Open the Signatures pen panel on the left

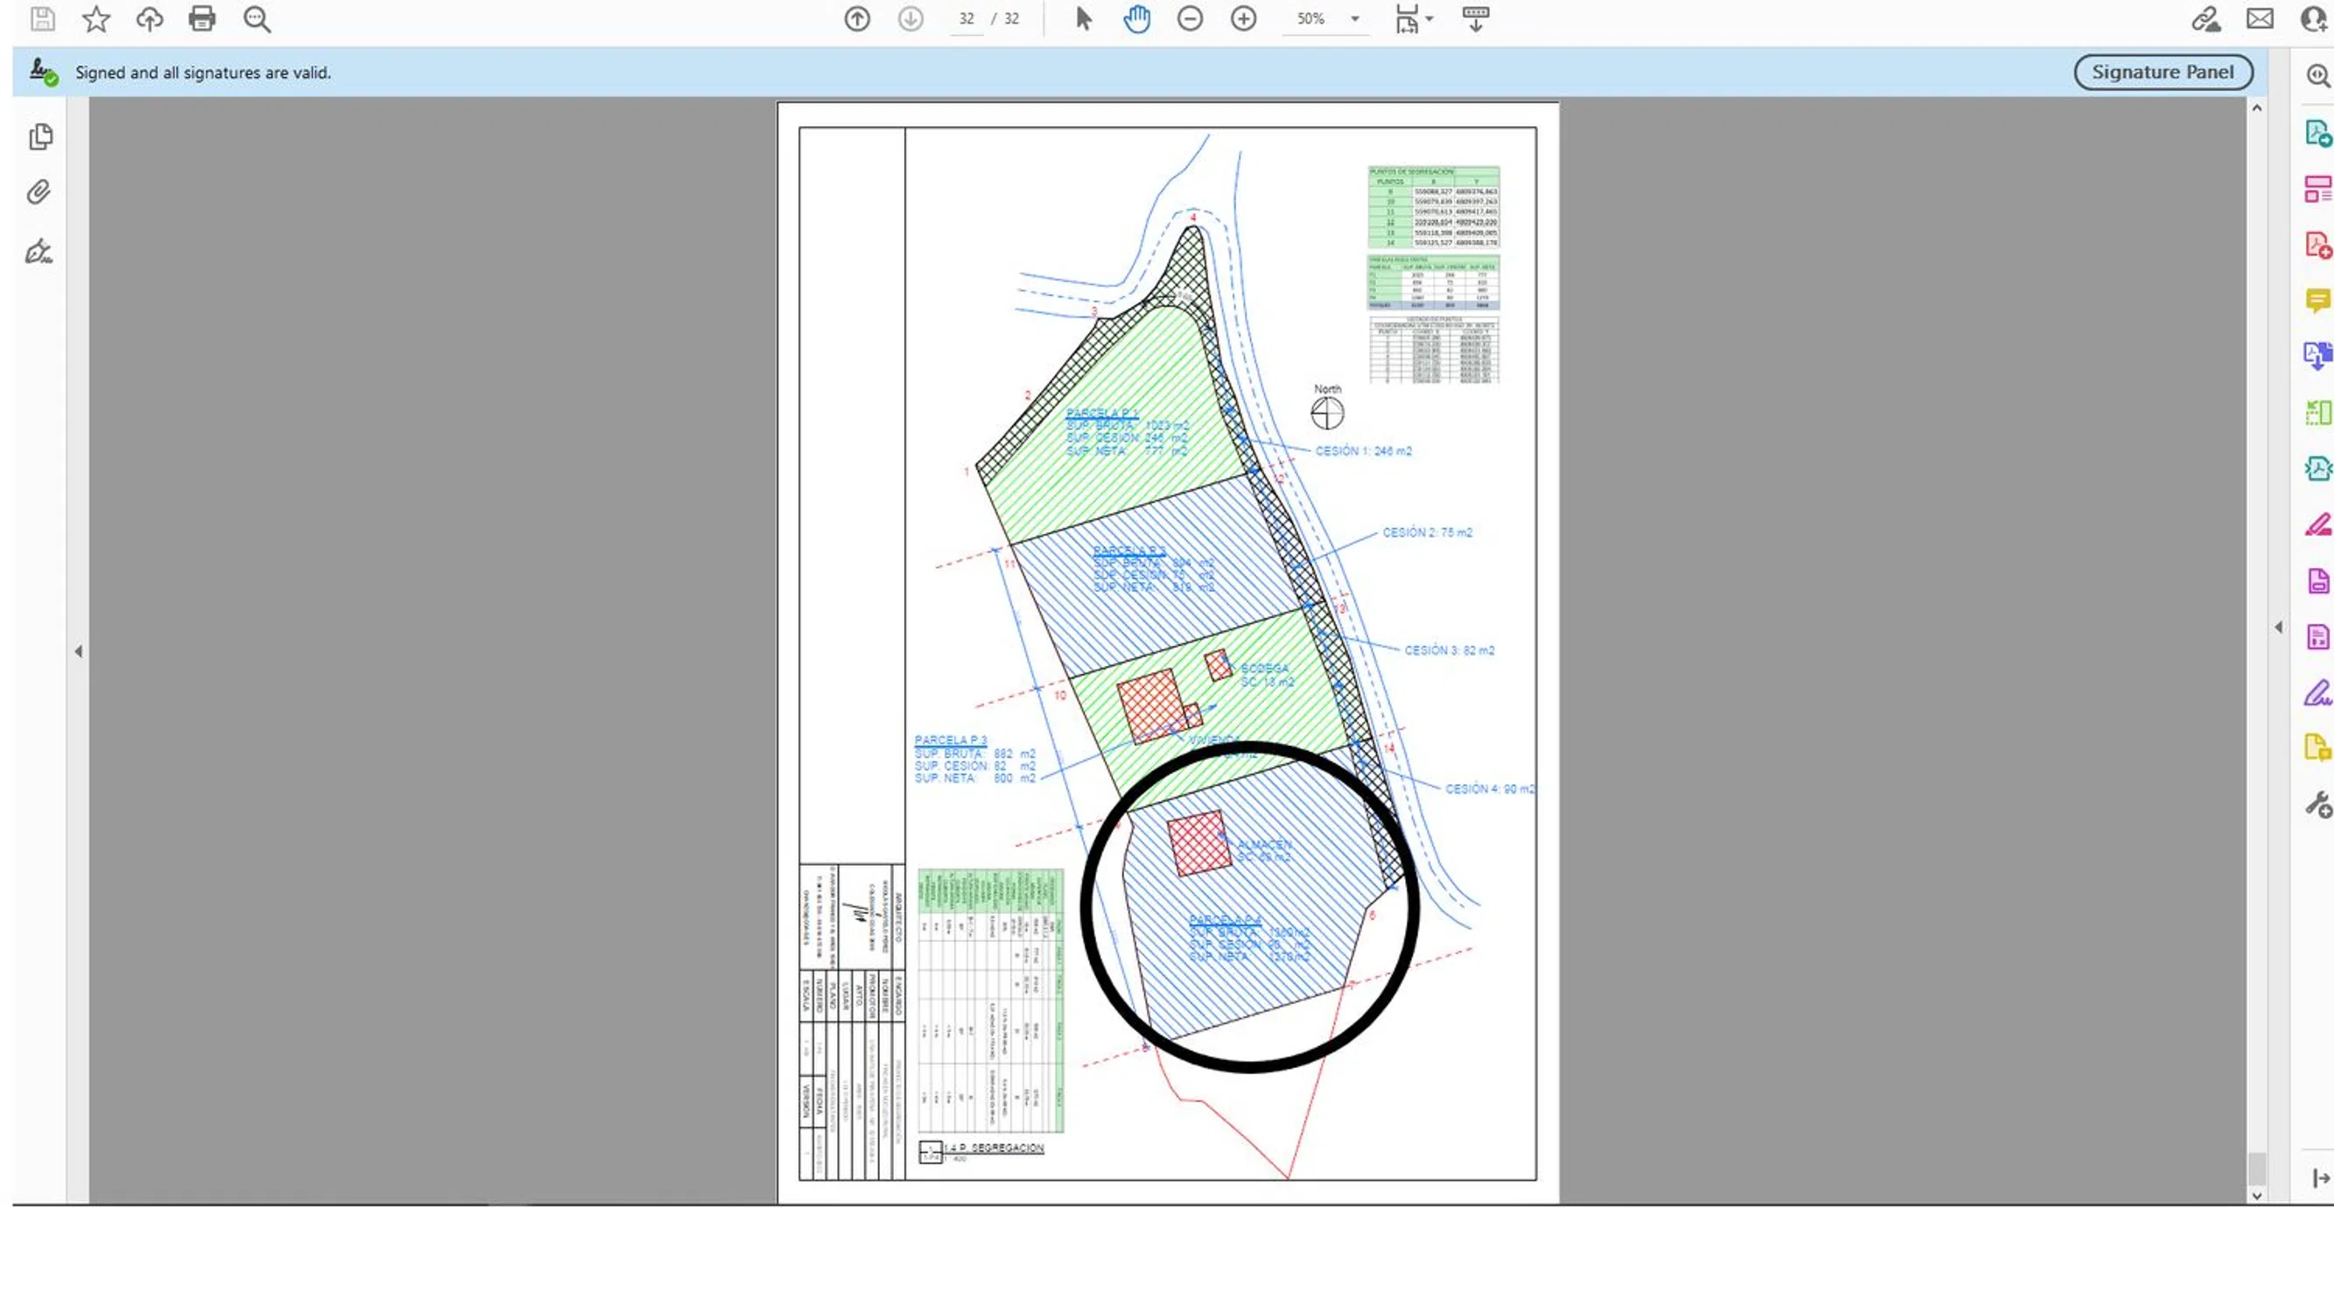coord(38,251)
